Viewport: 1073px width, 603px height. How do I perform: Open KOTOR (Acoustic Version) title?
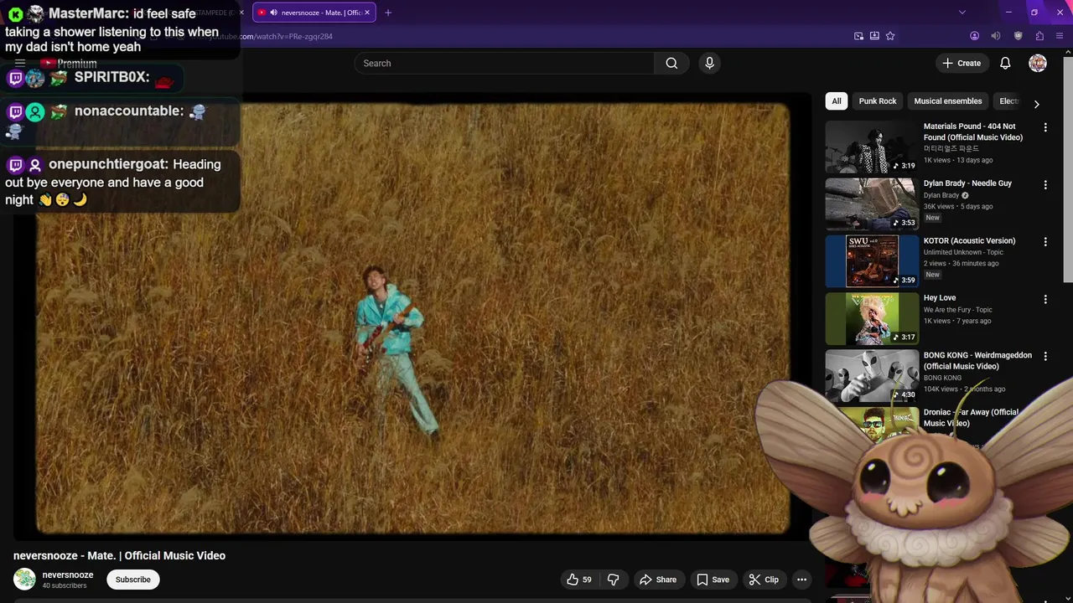tap(969, 240)
